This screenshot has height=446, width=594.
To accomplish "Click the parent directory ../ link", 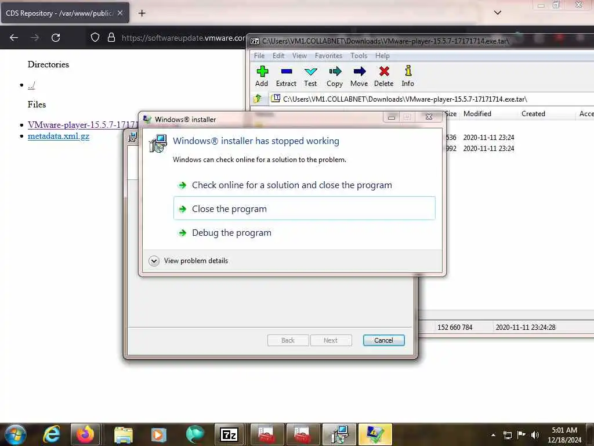I will 31,85.
